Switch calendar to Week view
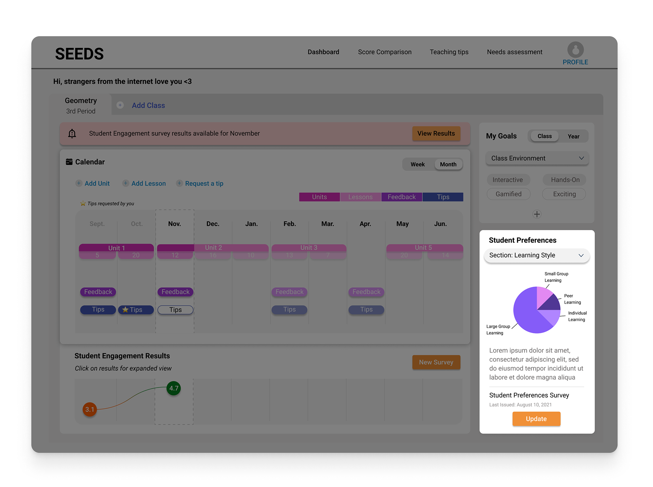This screenshot has width=653, height=487. [x=417, y=164]
